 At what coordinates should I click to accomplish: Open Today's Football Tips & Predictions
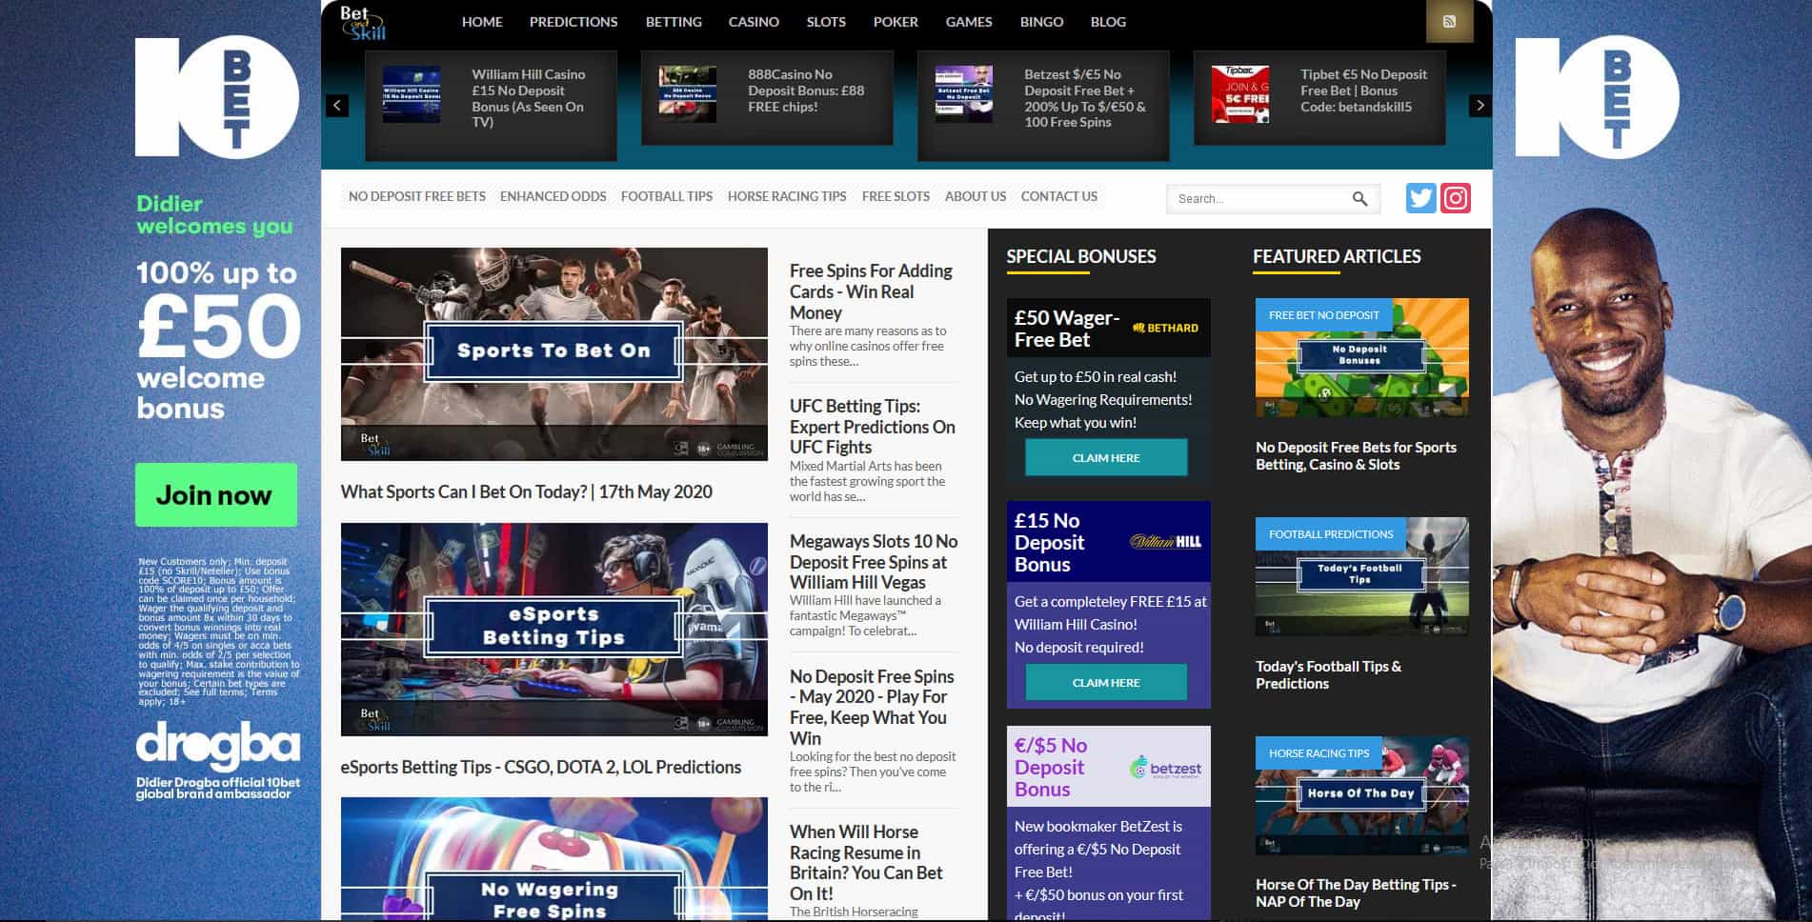(x=1329, y=674)
